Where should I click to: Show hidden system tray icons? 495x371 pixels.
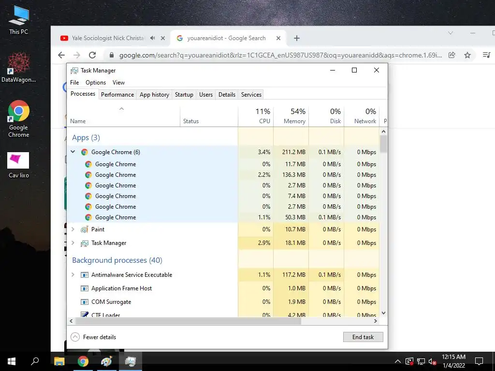398,361
